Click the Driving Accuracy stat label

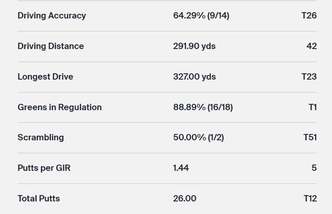coord(52,16)
